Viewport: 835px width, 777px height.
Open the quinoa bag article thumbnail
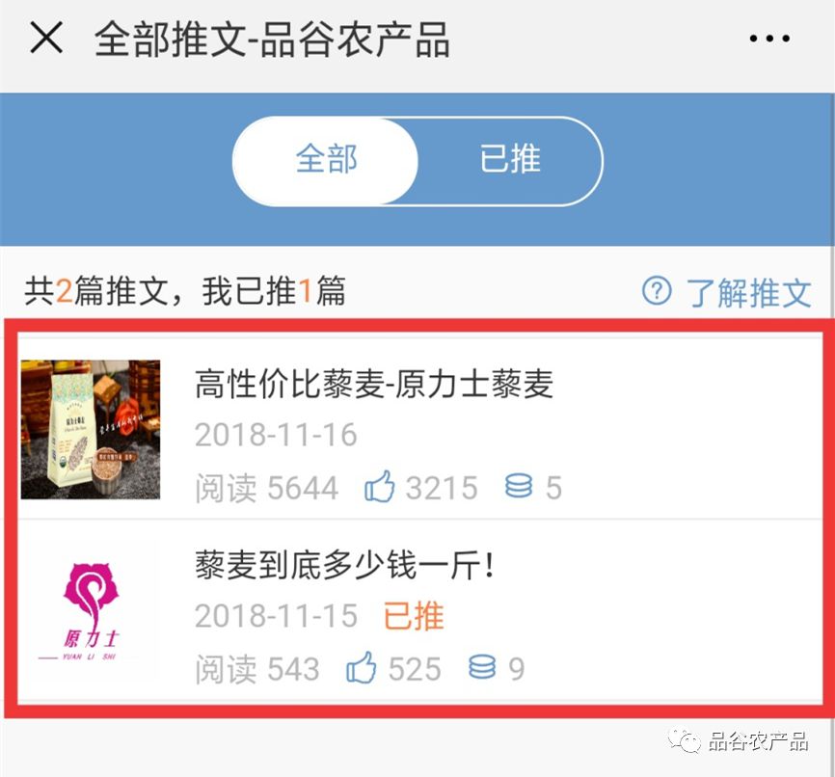(91, 429)
